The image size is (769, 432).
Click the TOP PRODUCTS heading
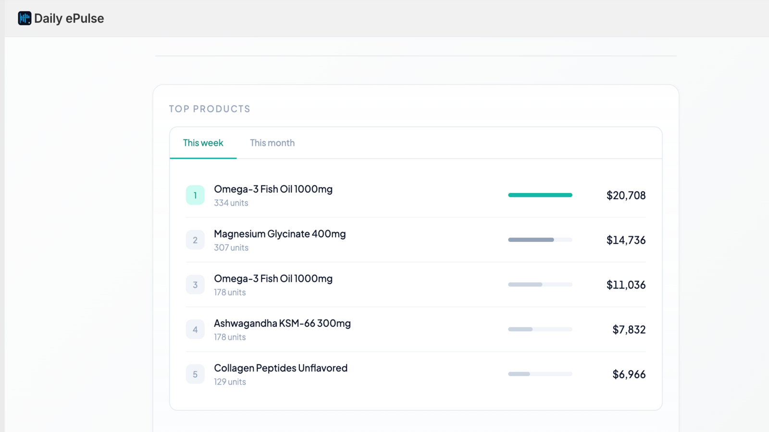coord(210,109)
